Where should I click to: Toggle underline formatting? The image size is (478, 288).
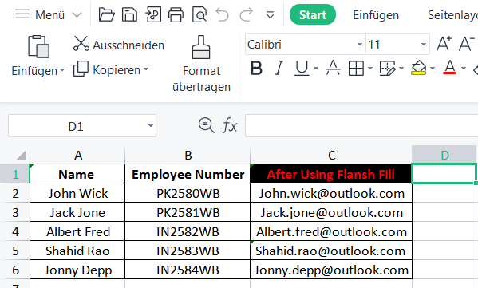302,68
